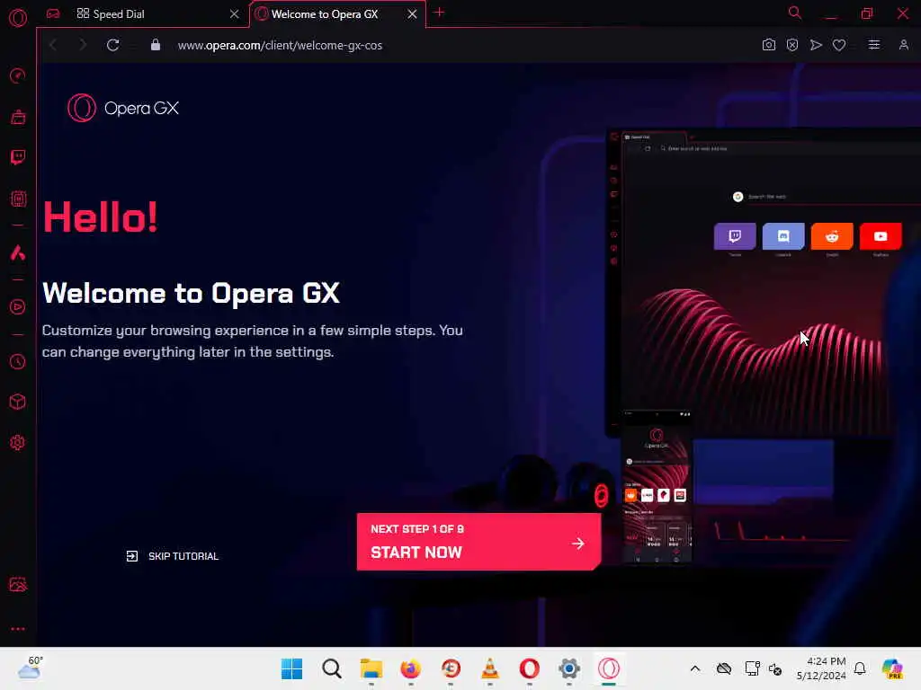Open Windows Settings gear in taskbar
This screenshot has height=690, width=921.
point(568,668)
